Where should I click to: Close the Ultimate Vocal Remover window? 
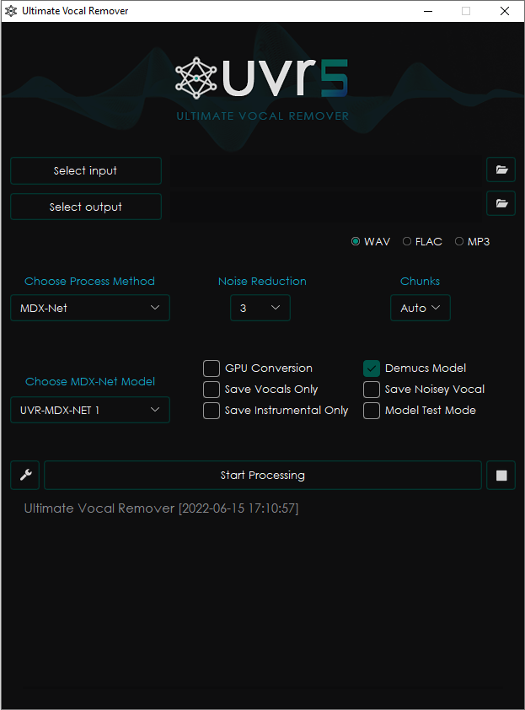tap(504, 11)
